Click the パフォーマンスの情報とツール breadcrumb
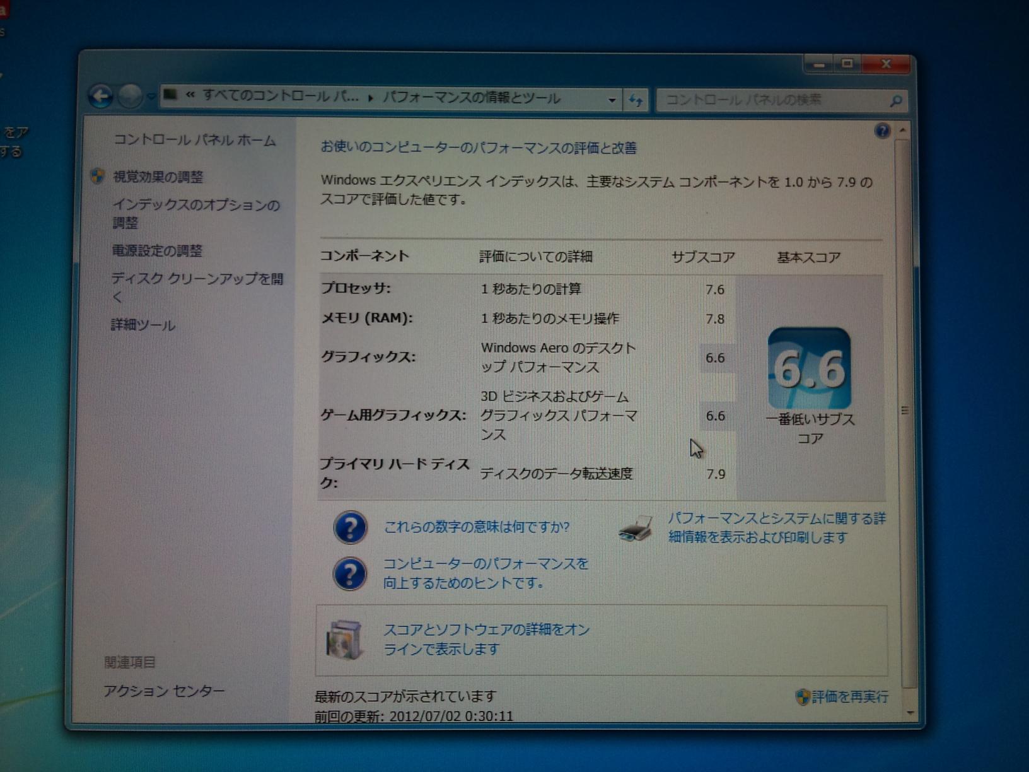1029x772 pixels. tap(472, 98)
